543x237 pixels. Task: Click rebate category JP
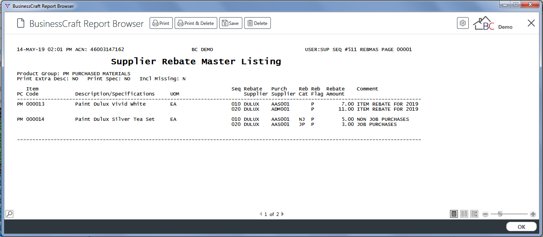[x=302, y=124]
